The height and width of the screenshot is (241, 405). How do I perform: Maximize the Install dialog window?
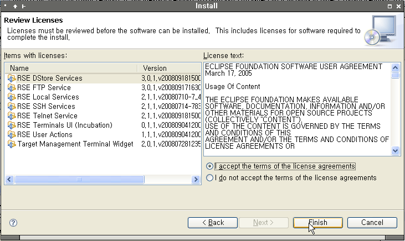389,7
